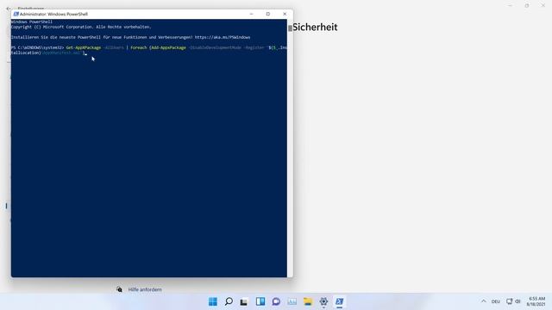Show hidden tray icons chevron
The width and height of the screenshot is (552, 310).
pyautogui.click(x=483, y=301)
